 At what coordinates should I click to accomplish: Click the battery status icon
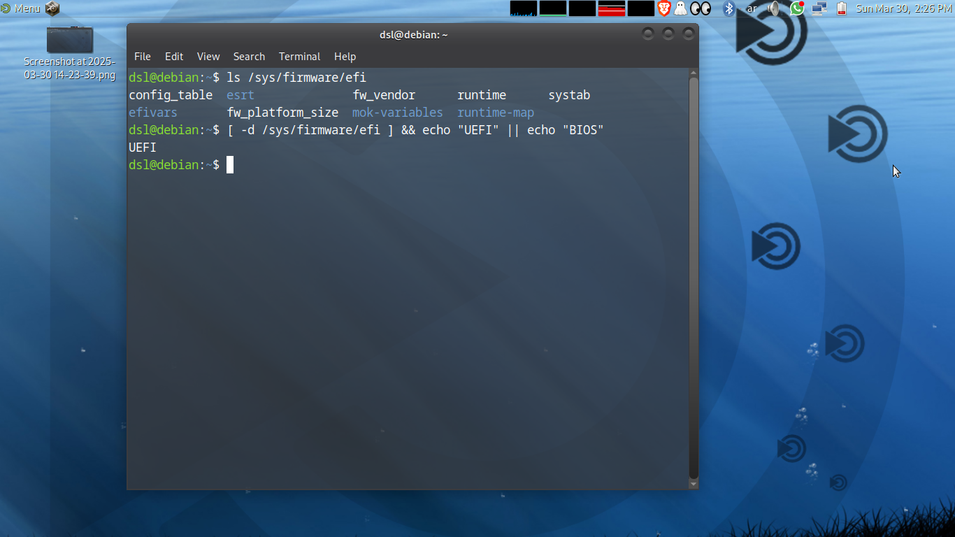(842, 8)
